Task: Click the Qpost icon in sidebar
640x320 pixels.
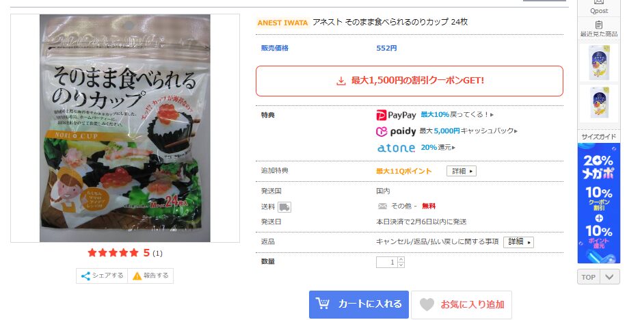Action: 599,2
